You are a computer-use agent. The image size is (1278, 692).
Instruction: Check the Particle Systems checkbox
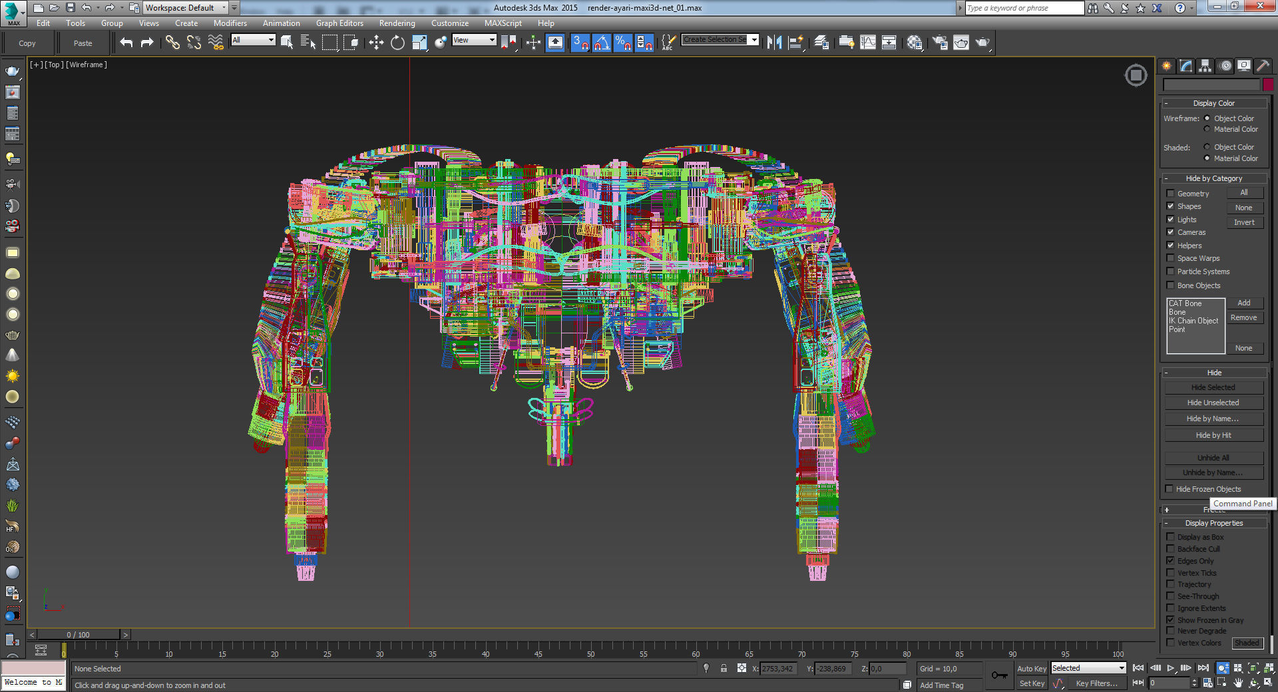point(1170,271)
